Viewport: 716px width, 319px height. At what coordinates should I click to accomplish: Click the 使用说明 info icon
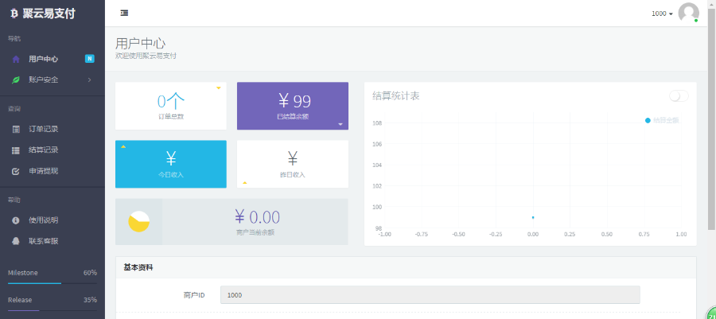(16, 220)
